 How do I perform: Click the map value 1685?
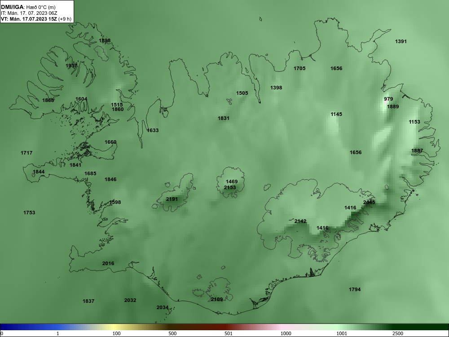tap(90, 173)
